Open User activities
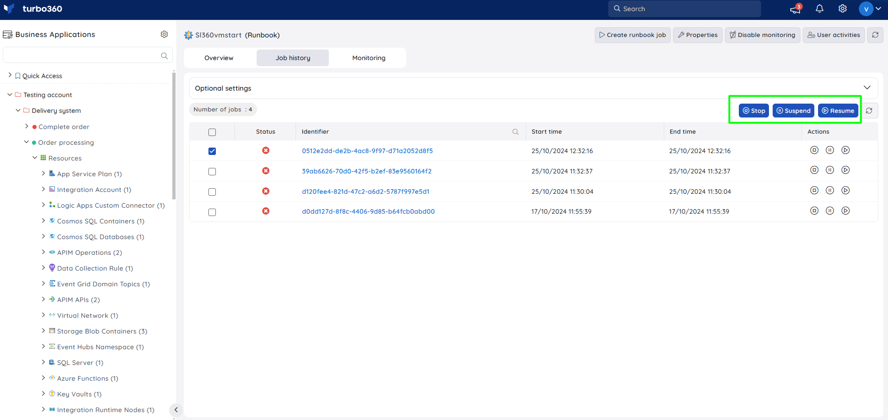Image resolution: width=888 pixels, height=420 pixels. coord(834,35)
